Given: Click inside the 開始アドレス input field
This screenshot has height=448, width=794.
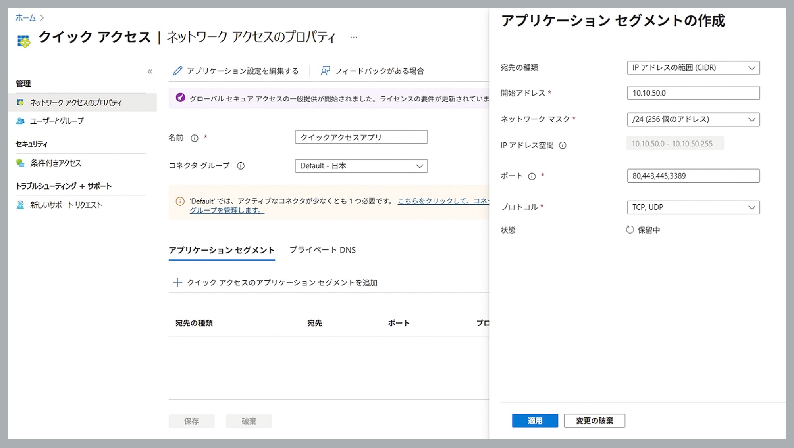Looking at the screenshot, I should tap(693, 93).
